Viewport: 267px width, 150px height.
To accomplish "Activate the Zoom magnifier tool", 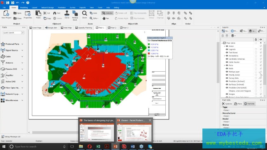I will click(x=85, y=14).
